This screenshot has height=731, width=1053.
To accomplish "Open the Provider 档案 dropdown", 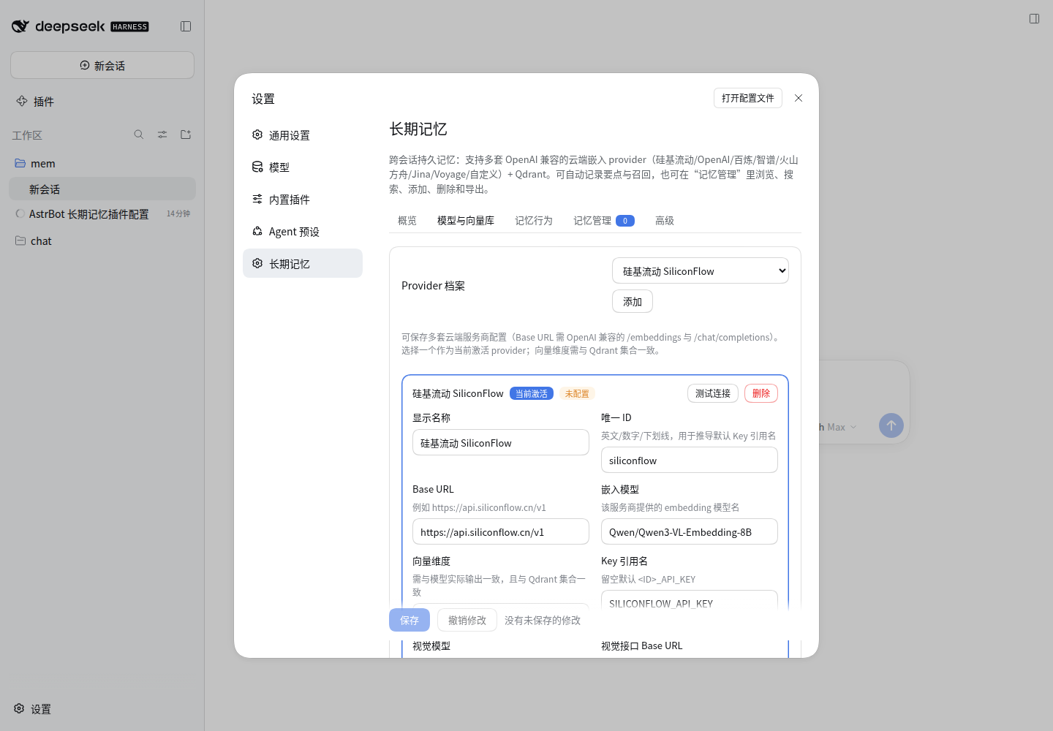I will click(701, 270).
